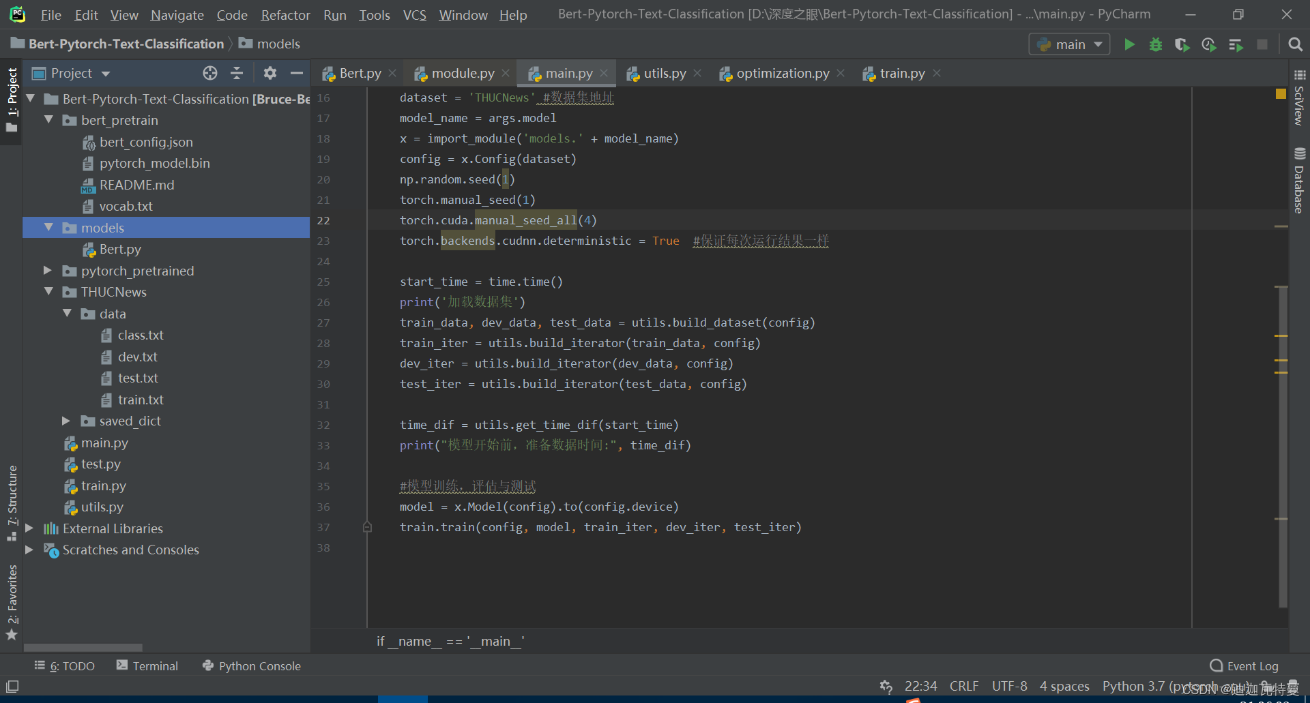Close the train.py editor tab
Screen dimensions: 1310x703
[x=937, y=73]
